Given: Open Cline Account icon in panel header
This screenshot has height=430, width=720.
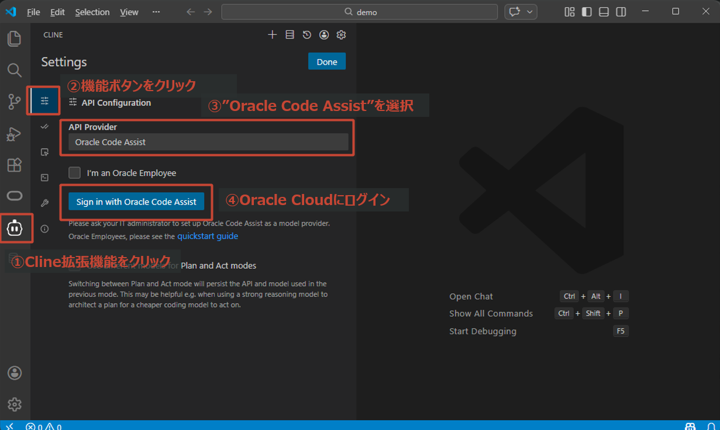Looking at the screenshot, I should click(324, 35).
